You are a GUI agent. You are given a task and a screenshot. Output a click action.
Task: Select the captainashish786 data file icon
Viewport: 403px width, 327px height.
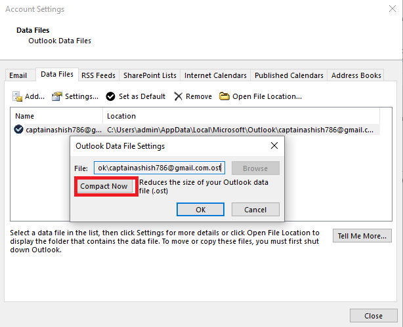pos(18,129)
